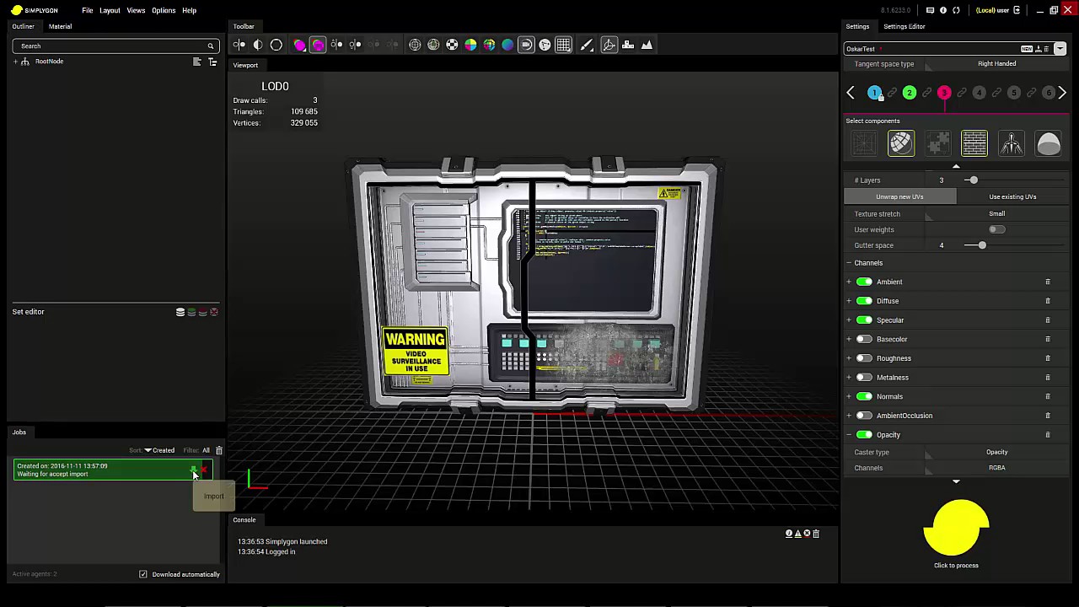Toggle Ambient channel switch
The image size is (1079, 607).
(x=864, y=282)
